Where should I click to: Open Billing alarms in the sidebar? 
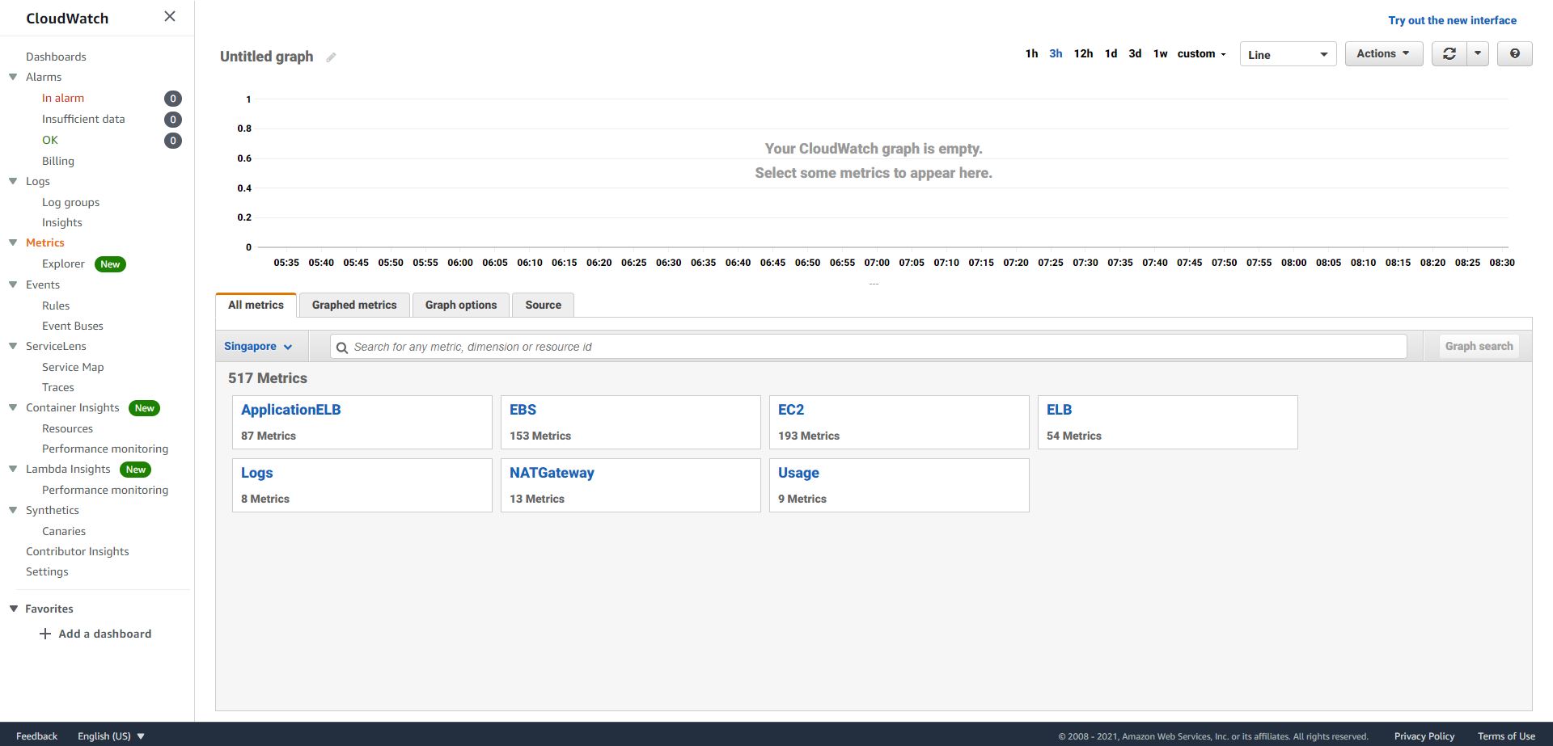point(58,161)
